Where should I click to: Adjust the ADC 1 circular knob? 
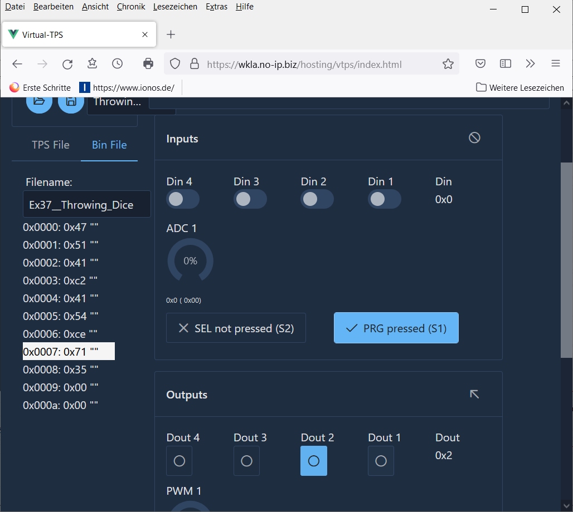pos(190,261)
